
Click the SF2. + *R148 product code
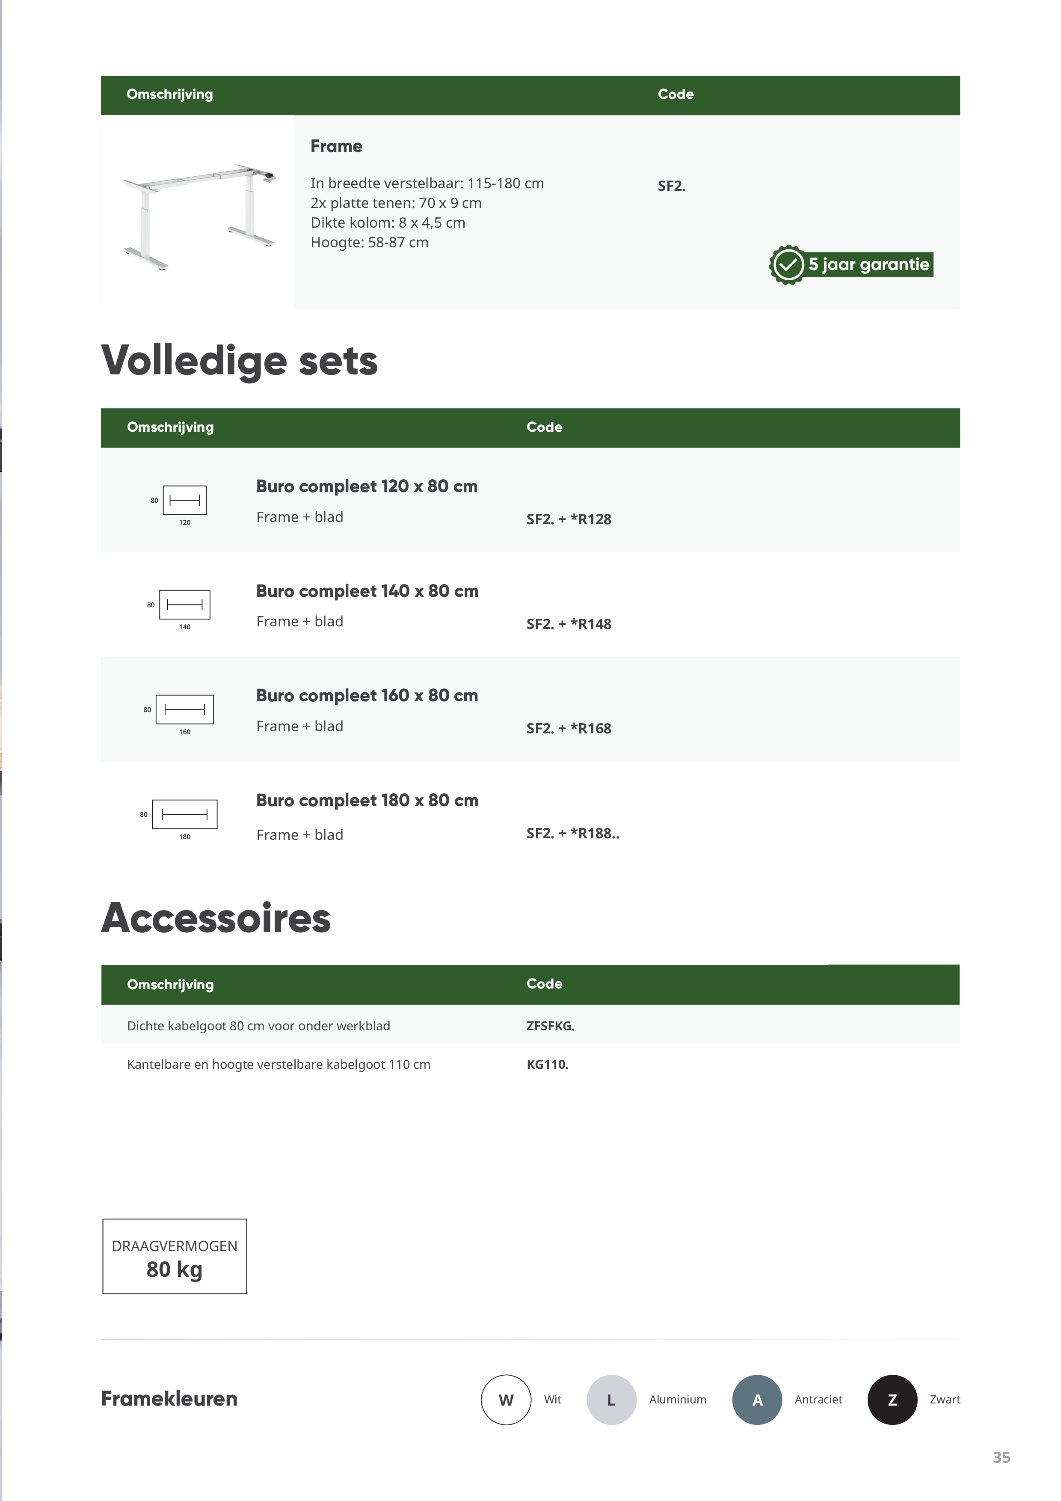569,624
